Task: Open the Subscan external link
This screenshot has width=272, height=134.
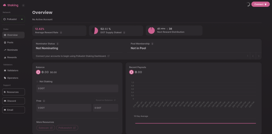Action: pos(46,128)
